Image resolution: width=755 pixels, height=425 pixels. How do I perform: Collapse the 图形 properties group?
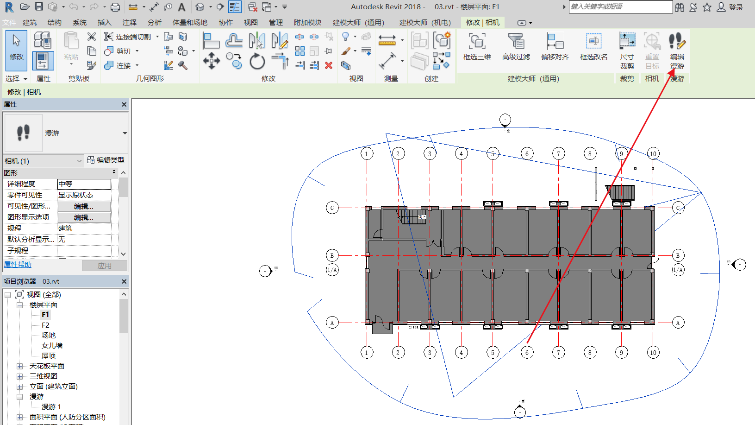click(x=114, y=172)
